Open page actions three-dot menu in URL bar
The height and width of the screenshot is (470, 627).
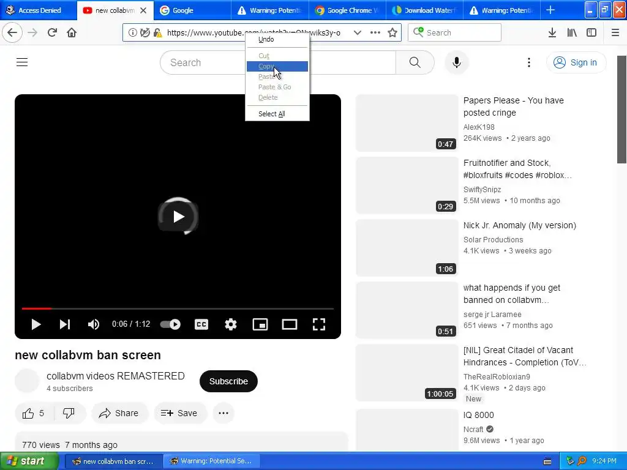(x=375, y=32)
